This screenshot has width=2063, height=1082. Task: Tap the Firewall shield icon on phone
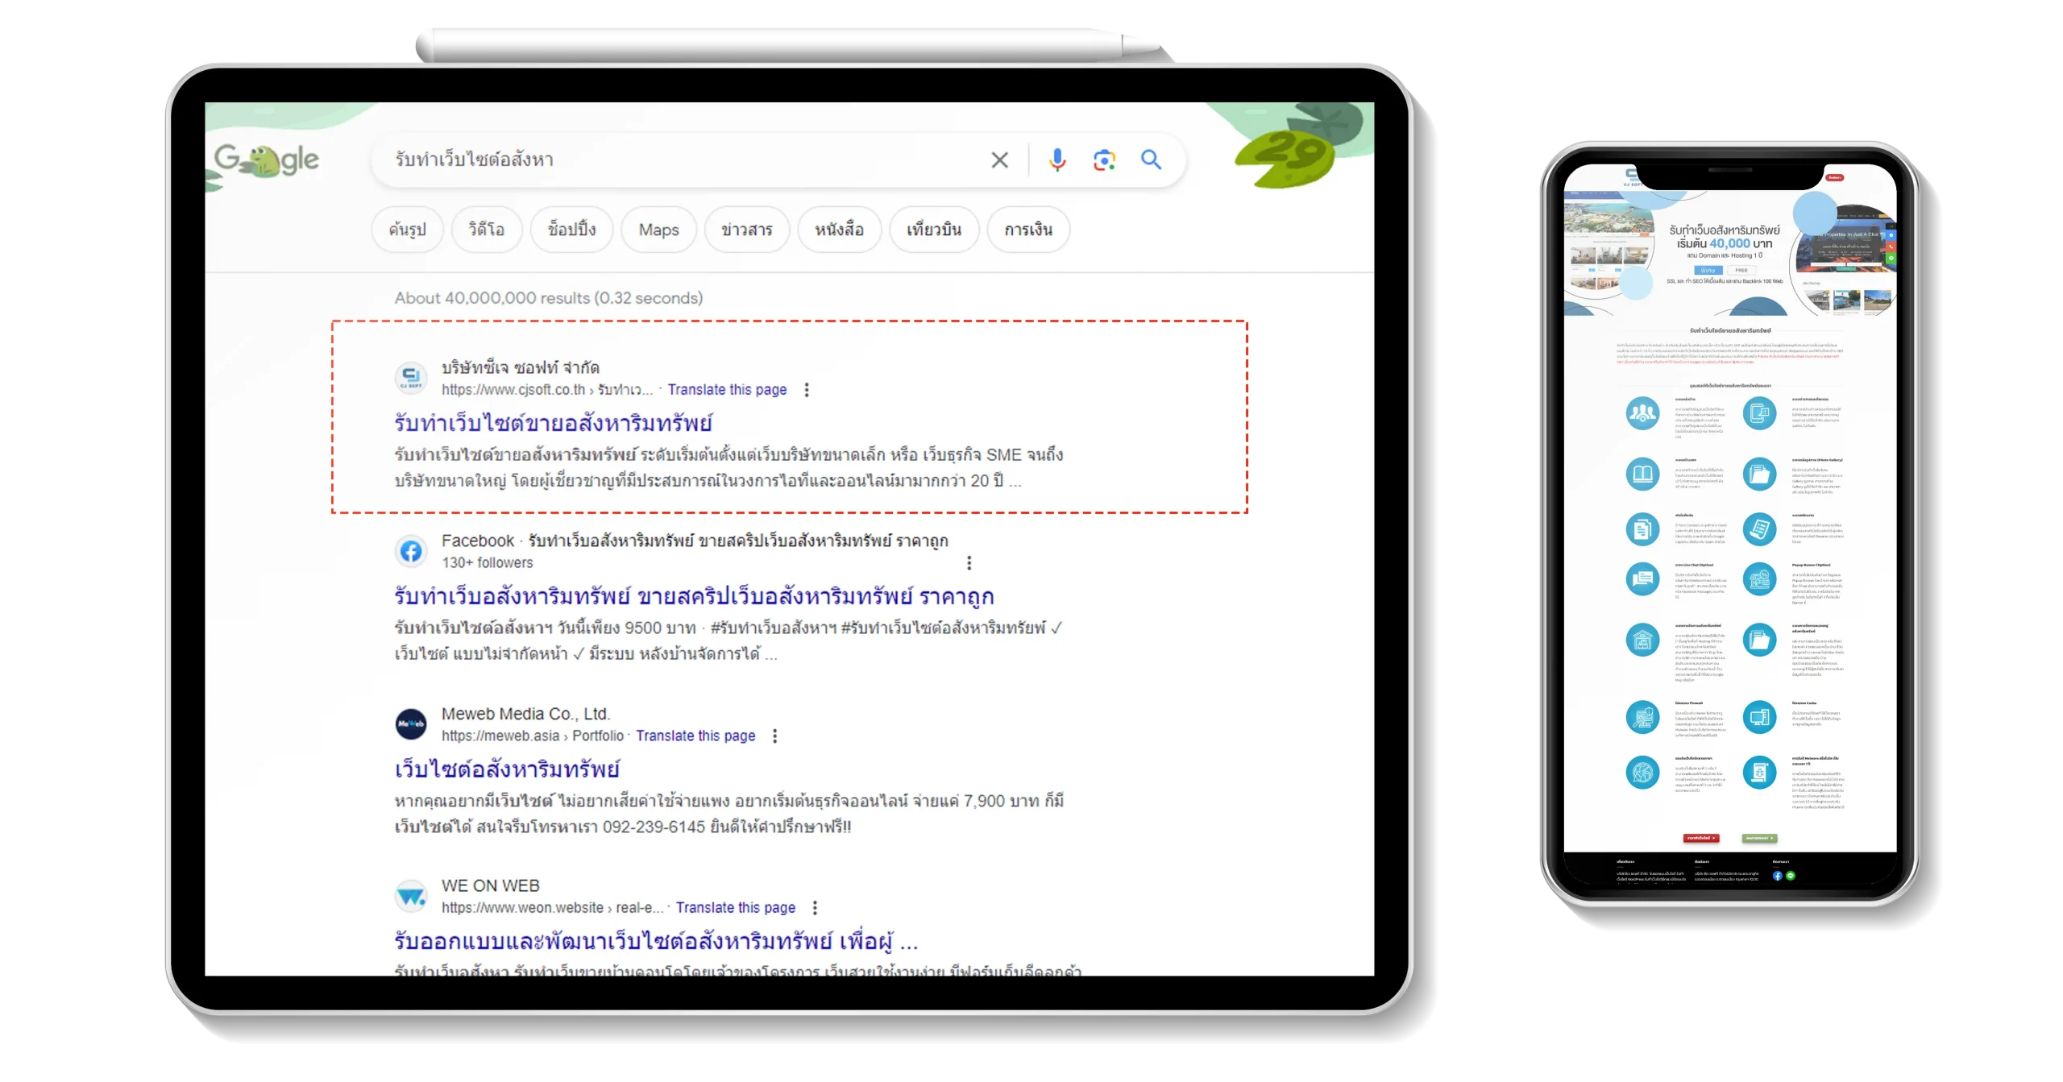coord(1642,717)
